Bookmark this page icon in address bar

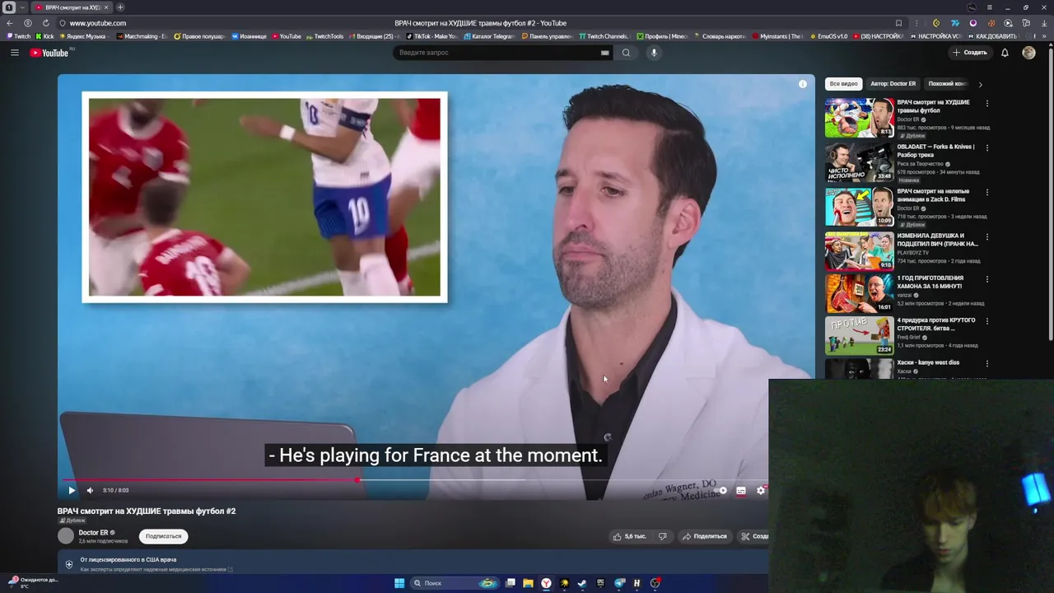click(x=898, y=23)
